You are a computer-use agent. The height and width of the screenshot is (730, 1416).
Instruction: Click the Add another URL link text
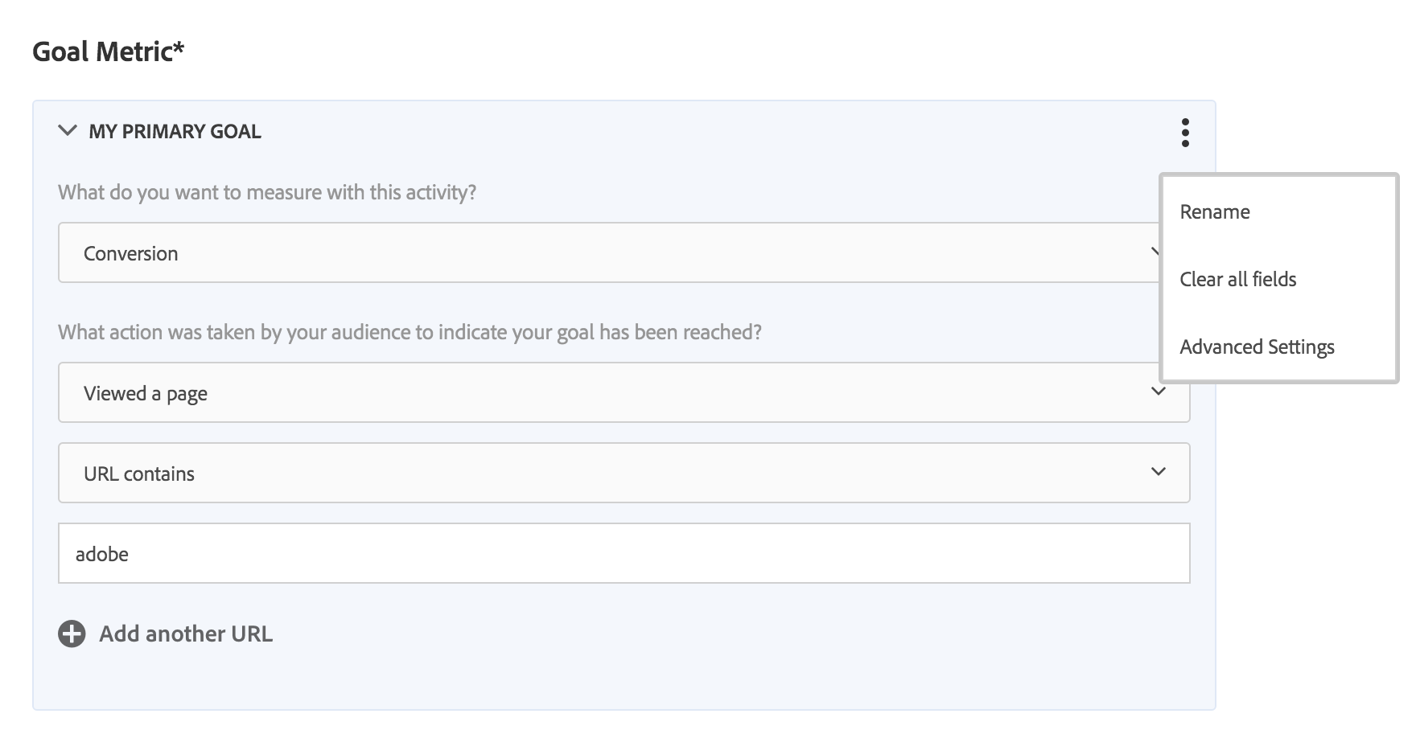[x=186, y=634]
